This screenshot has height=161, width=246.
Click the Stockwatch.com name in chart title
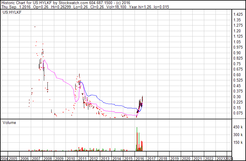pyautogui.click(x=73, y=3)
